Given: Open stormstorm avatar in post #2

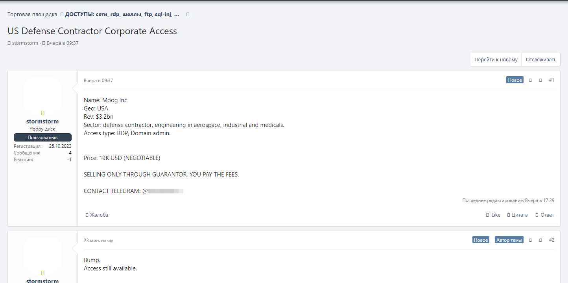Looking at the screenshot, I should [x=42, y=255].
